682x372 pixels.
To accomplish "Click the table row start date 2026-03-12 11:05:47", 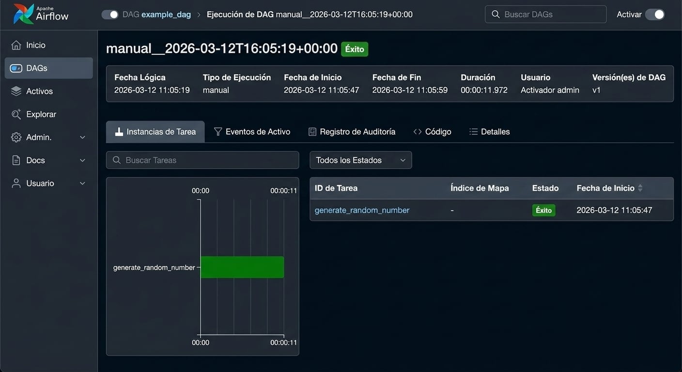I will tap(614, 210).
